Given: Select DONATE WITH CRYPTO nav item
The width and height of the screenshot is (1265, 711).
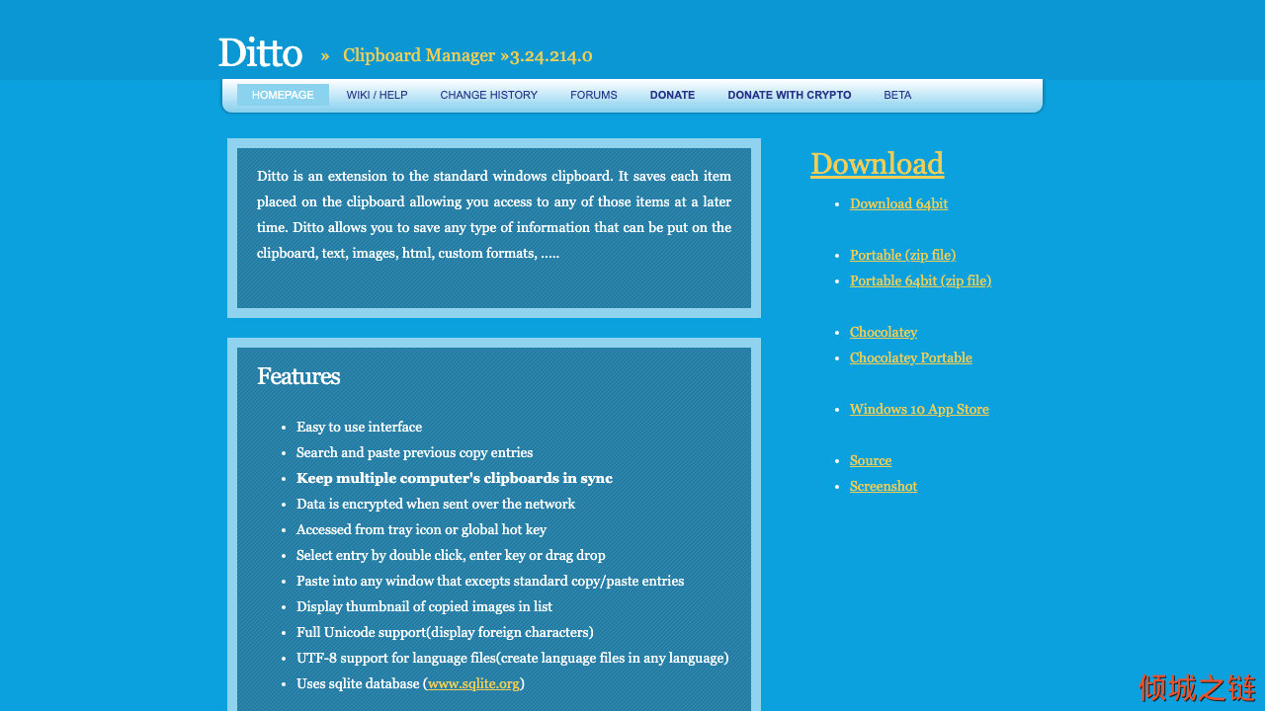Looking at the screenshot, I should coord(789,95).
